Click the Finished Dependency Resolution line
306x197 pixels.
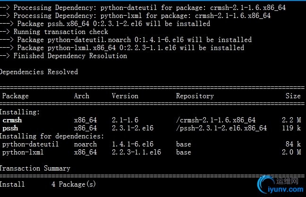tap(70, 56)
